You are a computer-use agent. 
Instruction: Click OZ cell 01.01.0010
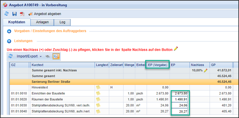click(19, 93)
